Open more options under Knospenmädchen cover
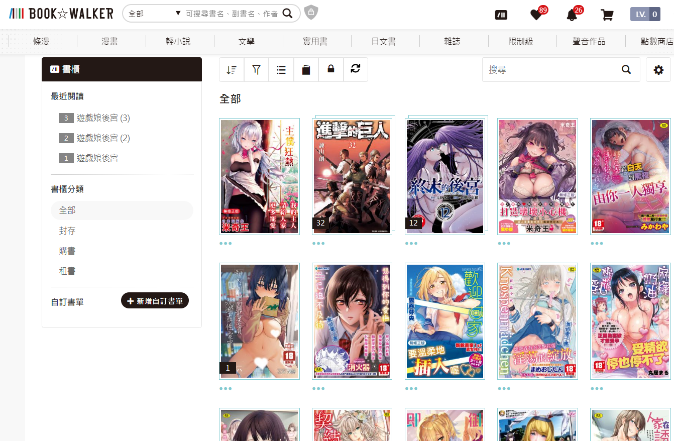The image size is (674, 441). [504, 388]
